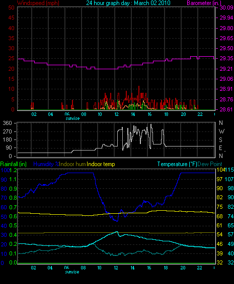
Task: Select barometer axis value 28.91
Action: pos(226,89)
